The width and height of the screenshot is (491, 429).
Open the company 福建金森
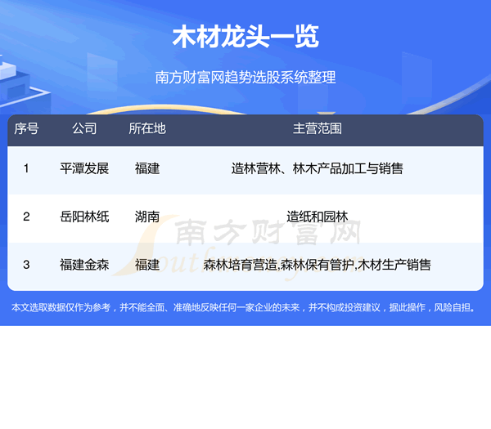[x=84, y=265]
